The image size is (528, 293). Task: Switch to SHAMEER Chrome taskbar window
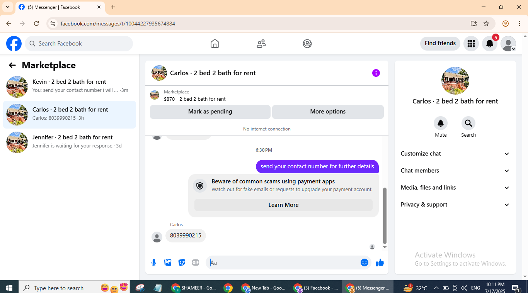[194, 288]
